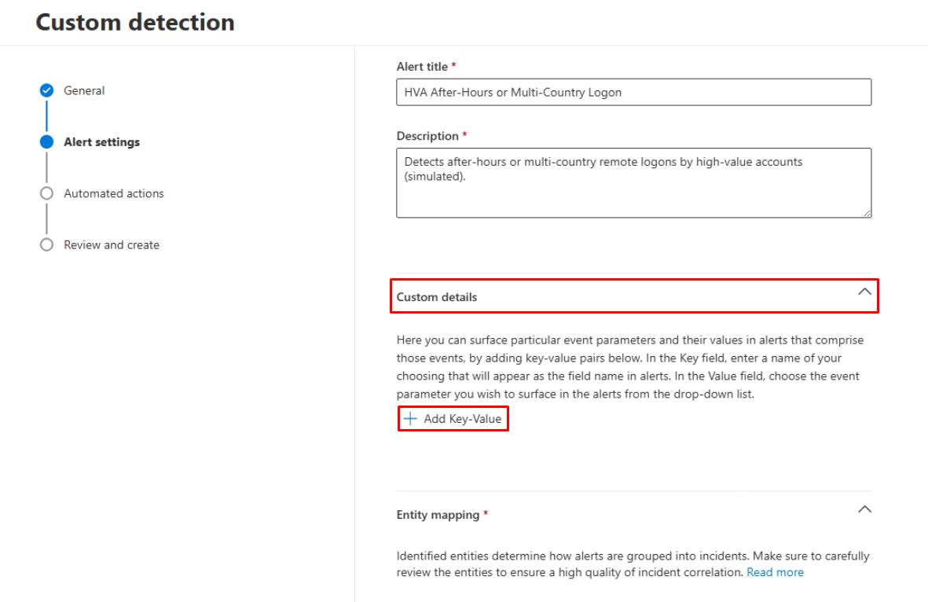Open the Automated actions step label
This screenshot has height=602, width=928.
tap(114, 193)
